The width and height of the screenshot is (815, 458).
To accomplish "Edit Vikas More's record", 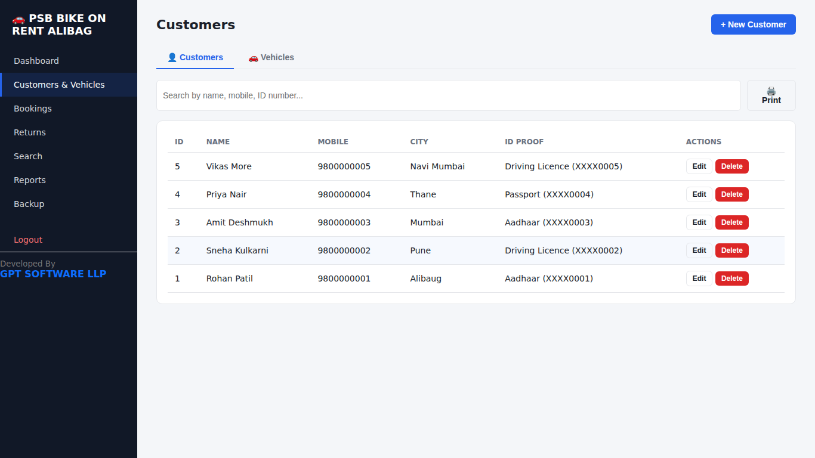I will tap(699, 166).
